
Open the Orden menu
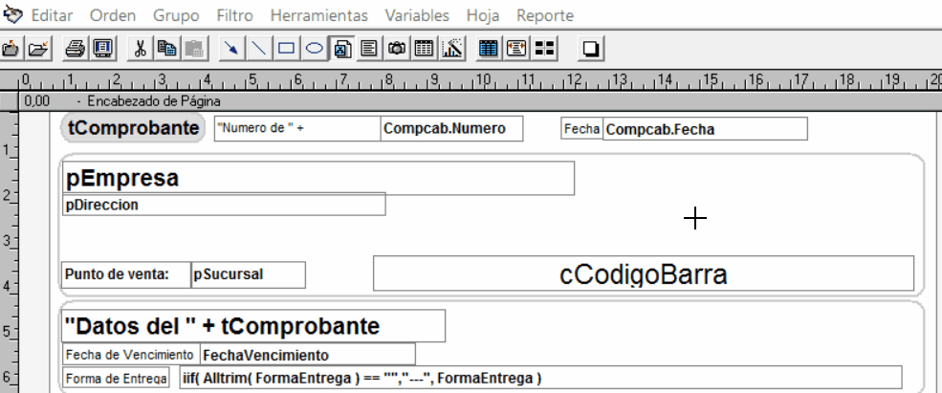click(112, 15)
